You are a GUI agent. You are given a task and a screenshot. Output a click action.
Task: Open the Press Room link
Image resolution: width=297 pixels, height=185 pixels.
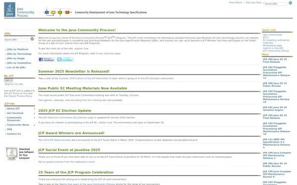pos(236,2)
